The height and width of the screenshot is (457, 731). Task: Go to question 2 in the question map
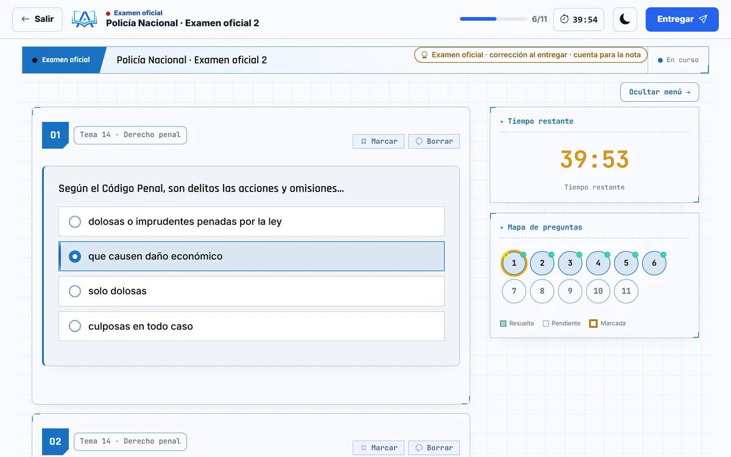[x=542, y=263]
